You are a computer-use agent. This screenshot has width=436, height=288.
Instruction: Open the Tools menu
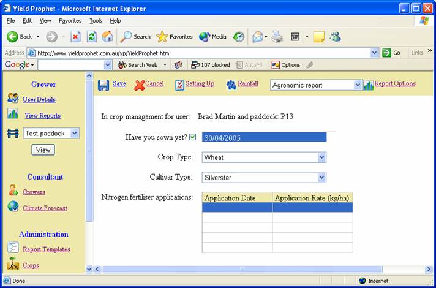click(96, 20)
